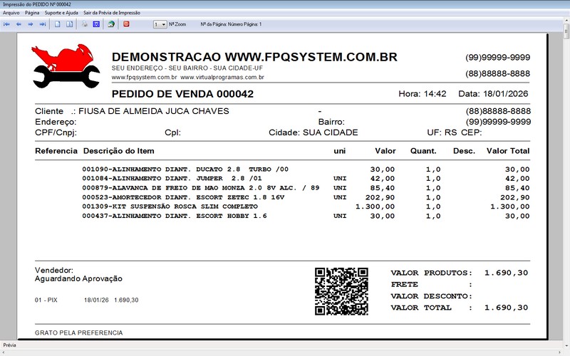The height and width of the screenshot is (356, 570).
Task: Click the Data: 18/01/2026 text
Action: pyautogui.click(x=493, y=94)
